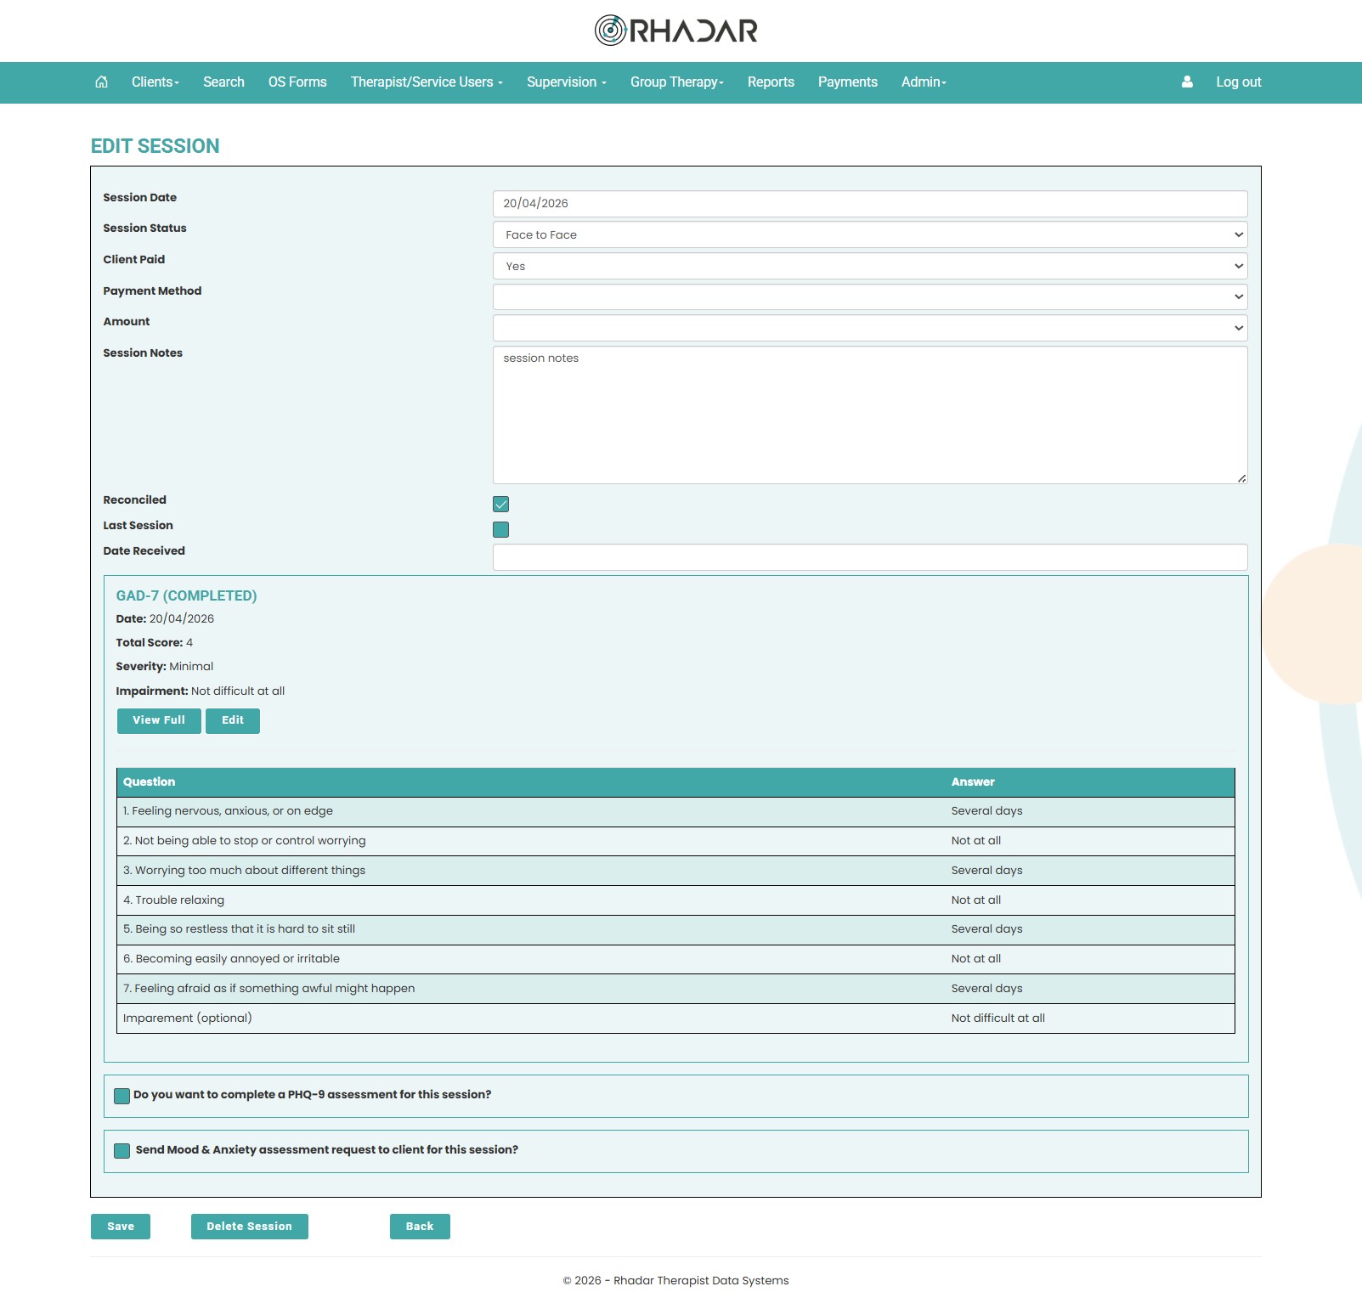Edit the GAD-7 assessment
This screenshot has height=1309, width=1362.
coord(233,720)
